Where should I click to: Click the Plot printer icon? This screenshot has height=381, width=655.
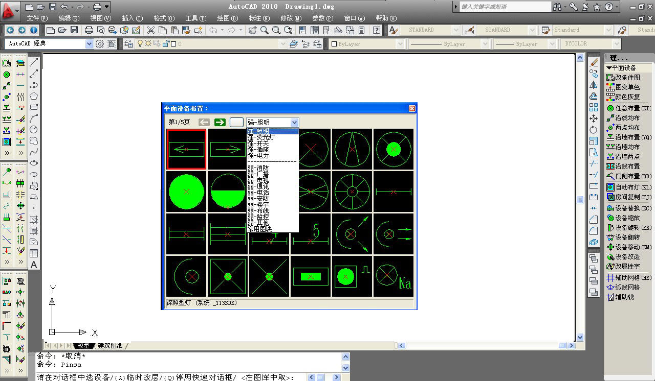coord(89,30)
